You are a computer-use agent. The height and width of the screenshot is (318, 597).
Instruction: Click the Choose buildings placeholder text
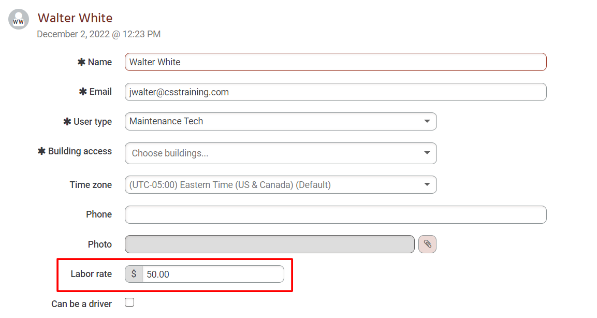[170, 153]
